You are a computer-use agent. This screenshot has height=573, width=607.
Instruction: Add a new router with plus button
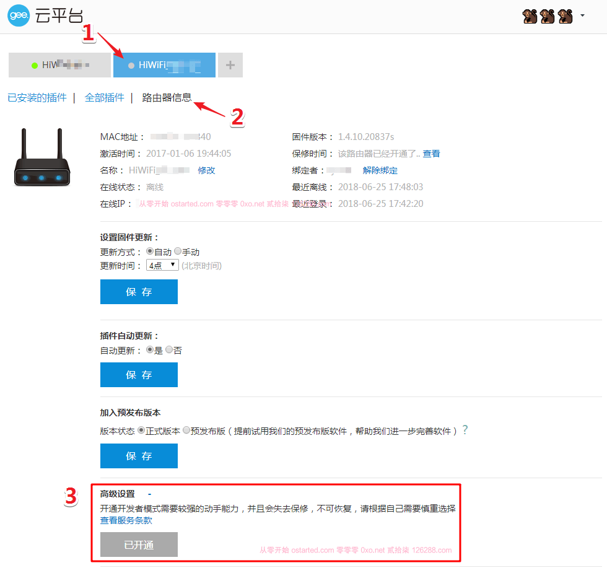click(230, 65)
